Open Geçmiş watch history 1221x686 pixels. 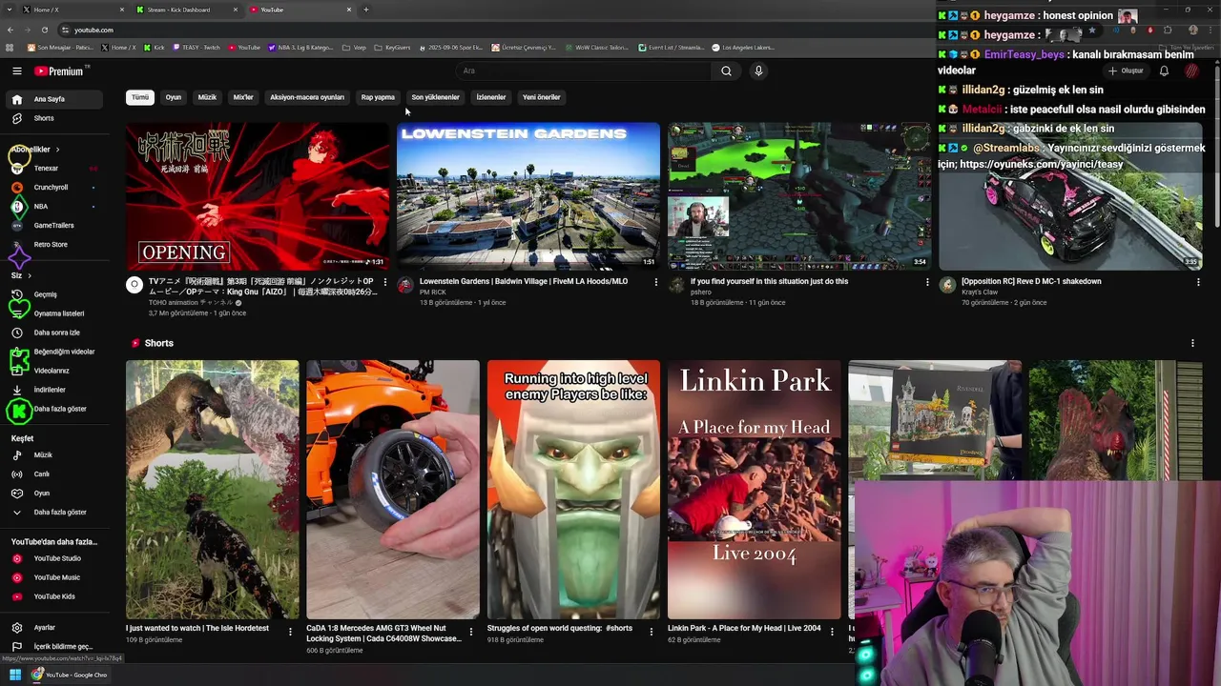click(x=55, y=294)
